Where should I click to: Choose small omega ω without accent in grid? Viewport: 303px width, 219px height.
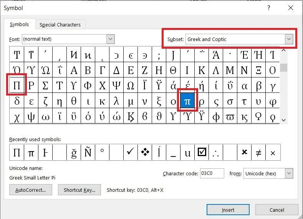pos(45,116)
